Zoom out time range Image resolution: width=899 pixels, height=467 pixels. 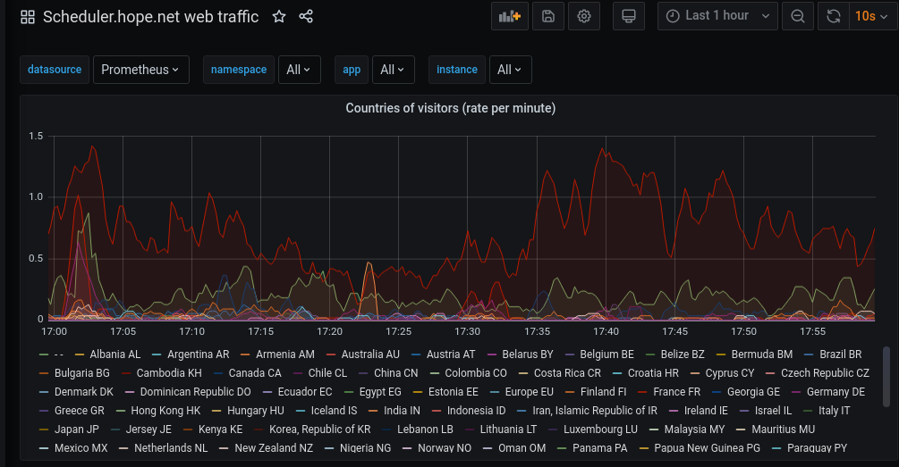point(798,16)
